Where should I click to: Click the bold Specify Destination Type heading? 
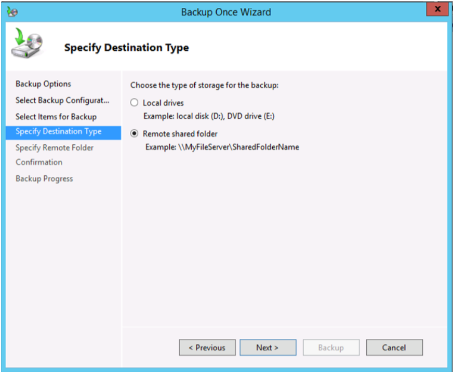(x=126, y=48)
